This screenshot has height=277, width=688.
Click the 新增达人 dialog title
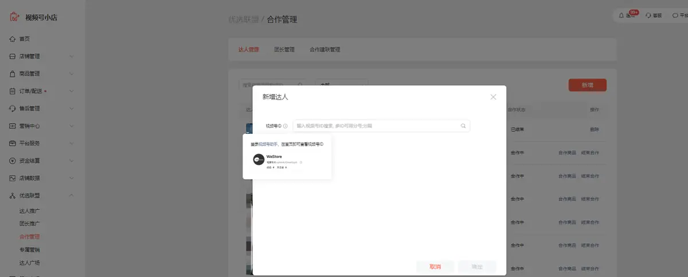[275, 97]
